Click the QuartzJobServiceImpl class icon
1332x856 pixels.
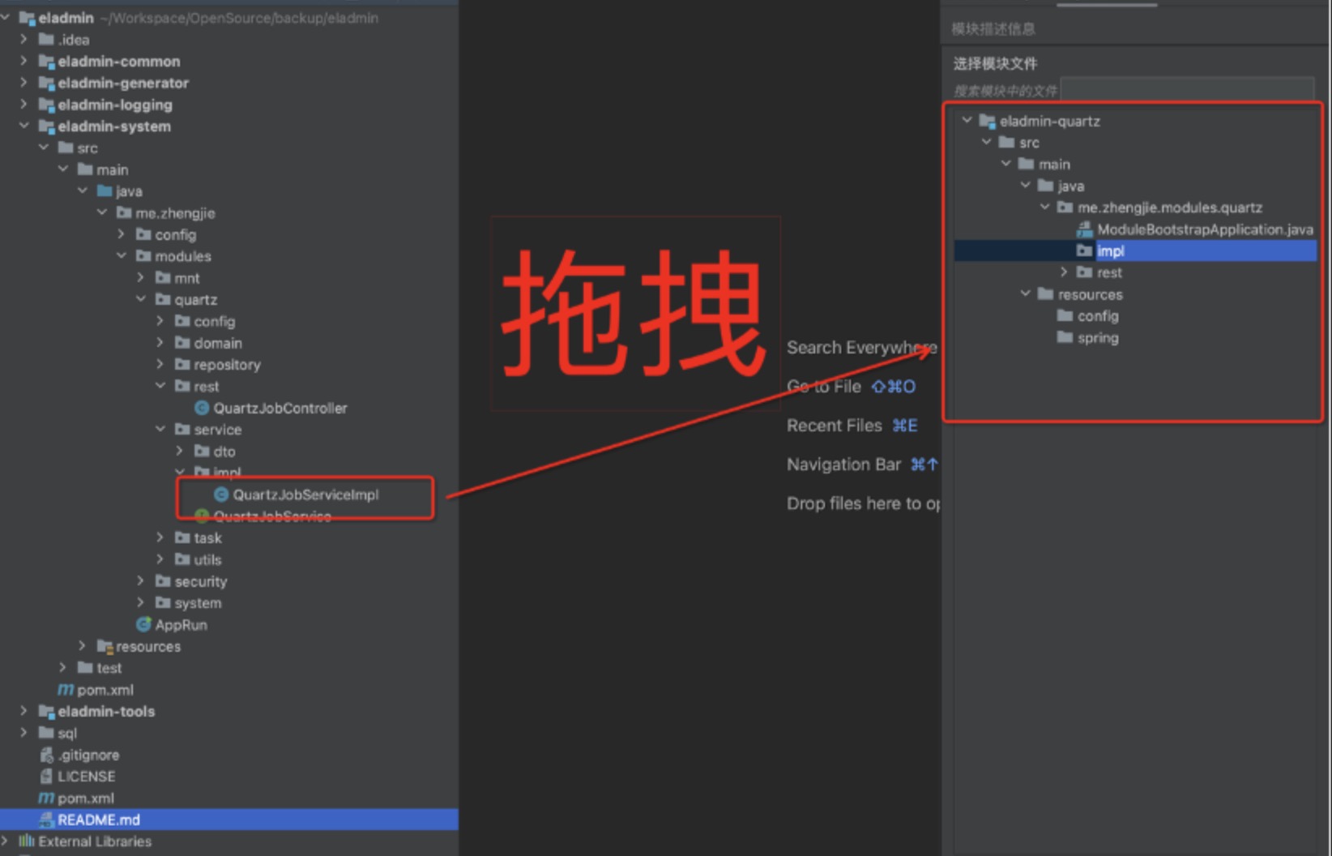221,494
